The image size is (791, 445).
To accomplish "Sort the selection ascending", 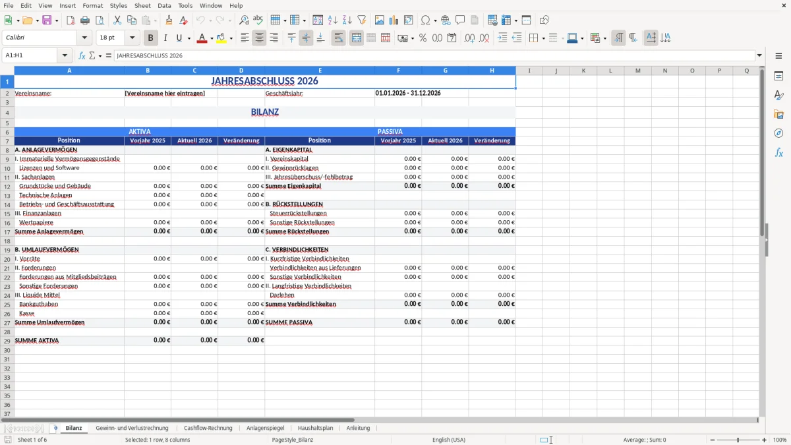I will point(332,20).
